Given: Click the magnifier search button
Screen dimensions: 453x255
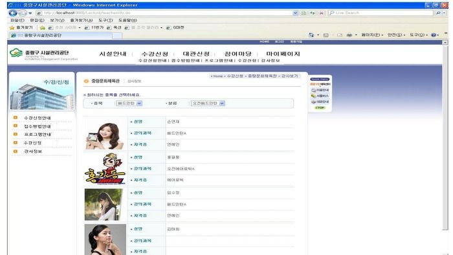Looking at the screenshot, I should click(438, 13).
